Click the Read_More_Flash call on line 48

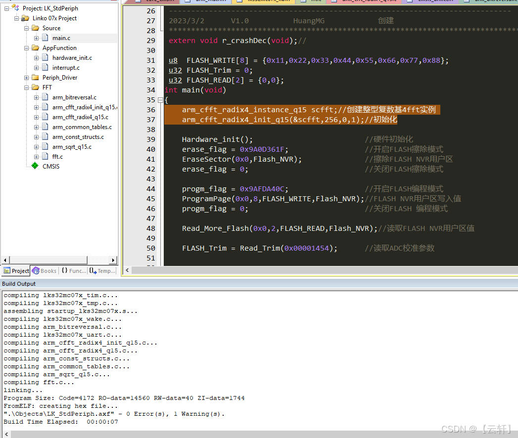point(280,229)
